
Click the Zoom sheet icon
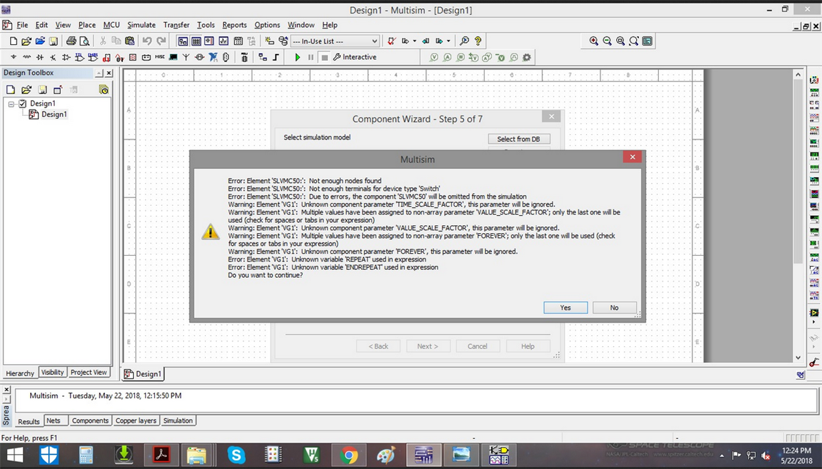(634, 41)
